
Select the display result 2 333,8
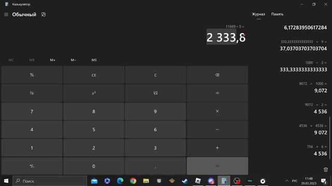pos(226,38)
